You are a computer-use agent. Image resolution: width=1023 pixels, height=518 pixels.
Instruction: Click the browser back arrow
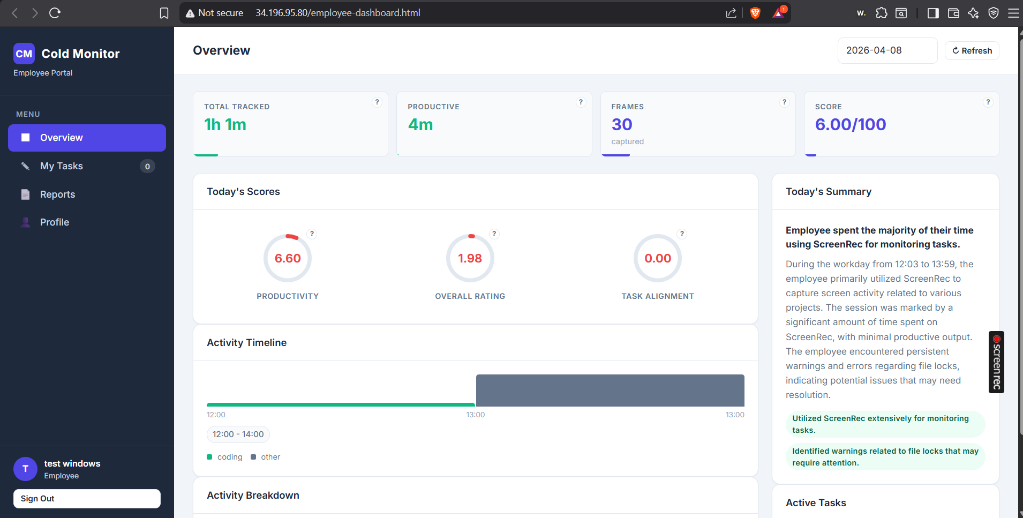point(15,13)
